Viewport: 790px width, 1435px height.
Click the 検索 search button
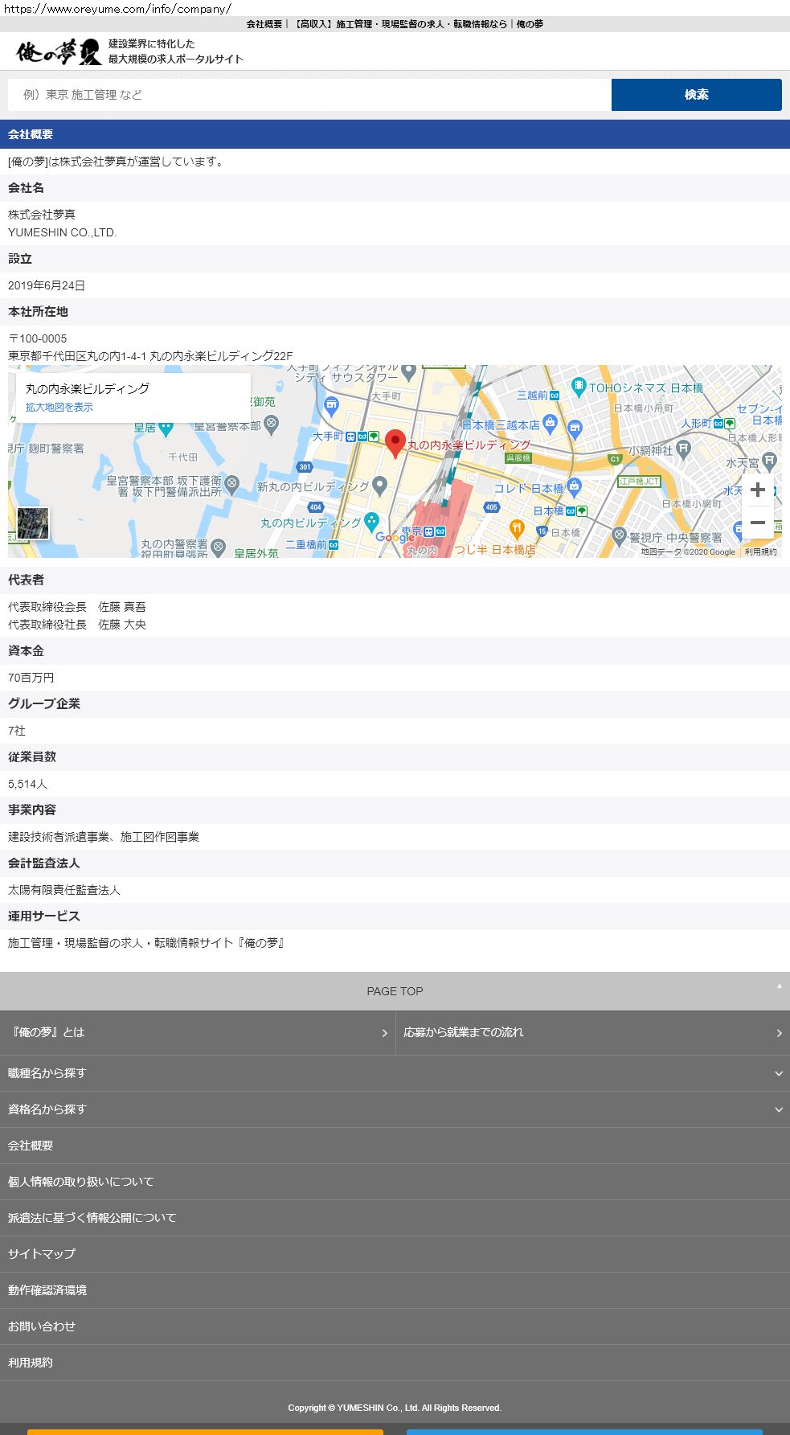pos(696,95)
